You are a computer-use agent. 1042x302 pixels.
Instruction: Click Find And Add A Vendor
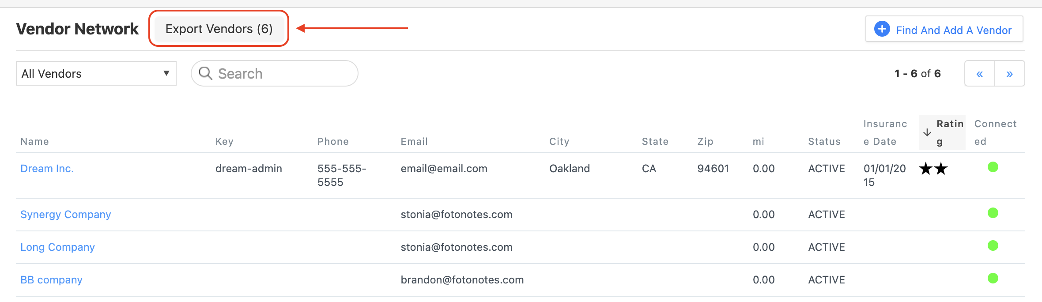coord(953,30)
